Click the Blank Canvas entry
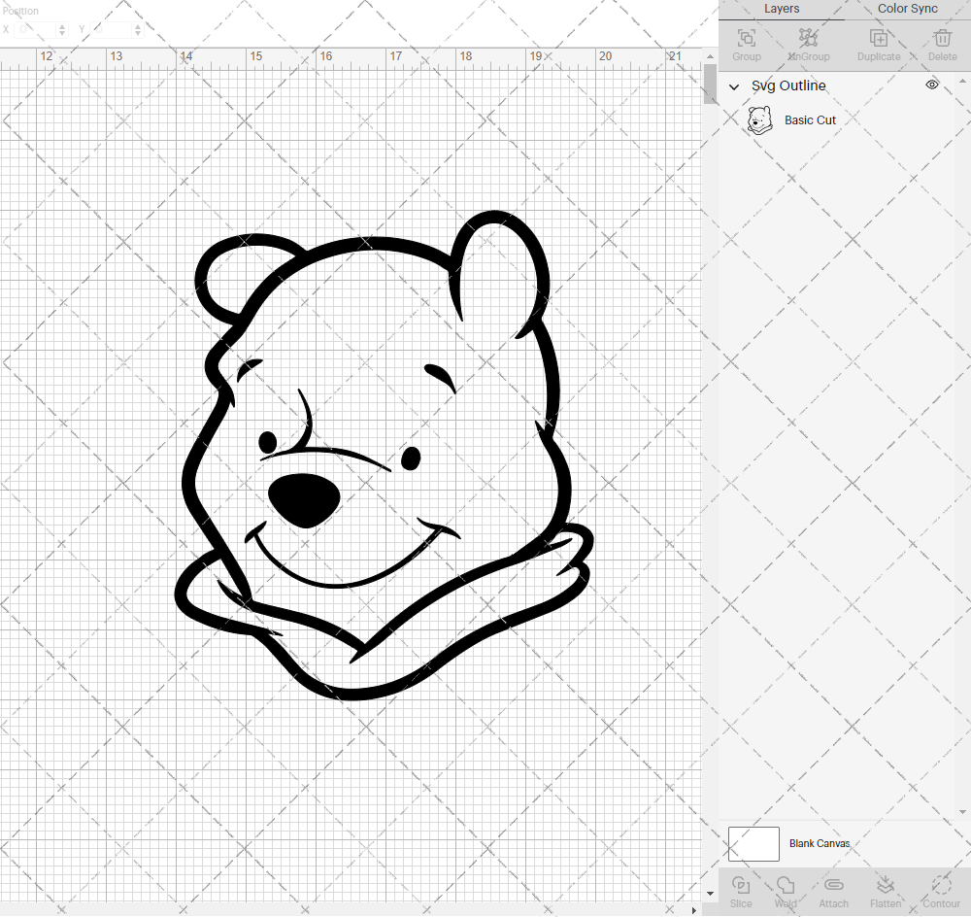 click(x=820, y=843)
